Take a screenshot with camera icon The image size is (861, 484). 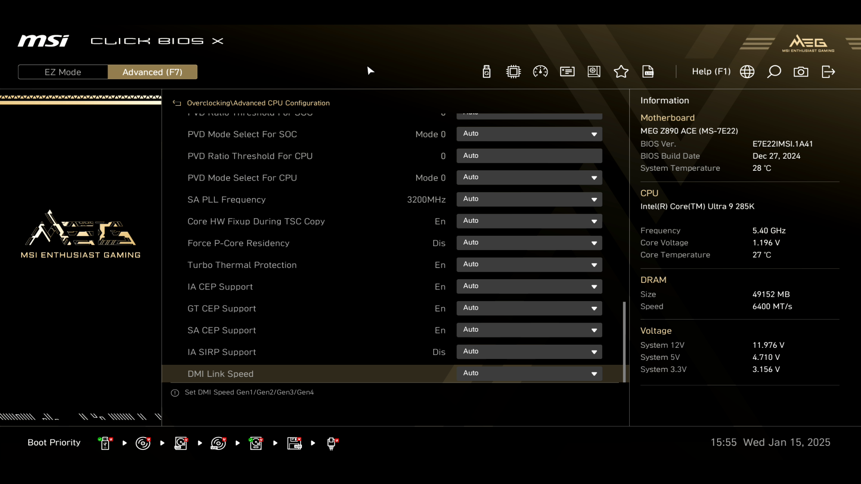pyautogui.click(x=801, y=72)
